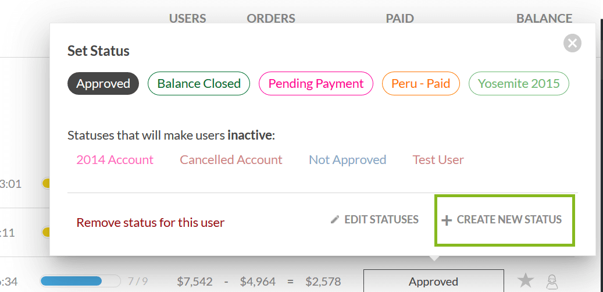The height and width of the screenshot is (292, 603).
Task: Click the plus icon for new status
Action: point(447,220)
